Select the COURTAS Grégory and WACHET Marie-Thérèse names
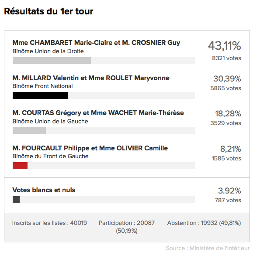Screen dimensions: 253x255 click(x=98, y=113)
